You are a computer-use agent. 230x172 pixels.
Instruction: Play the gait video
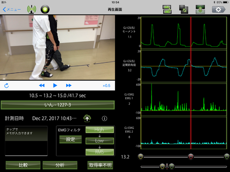[55, 85]
